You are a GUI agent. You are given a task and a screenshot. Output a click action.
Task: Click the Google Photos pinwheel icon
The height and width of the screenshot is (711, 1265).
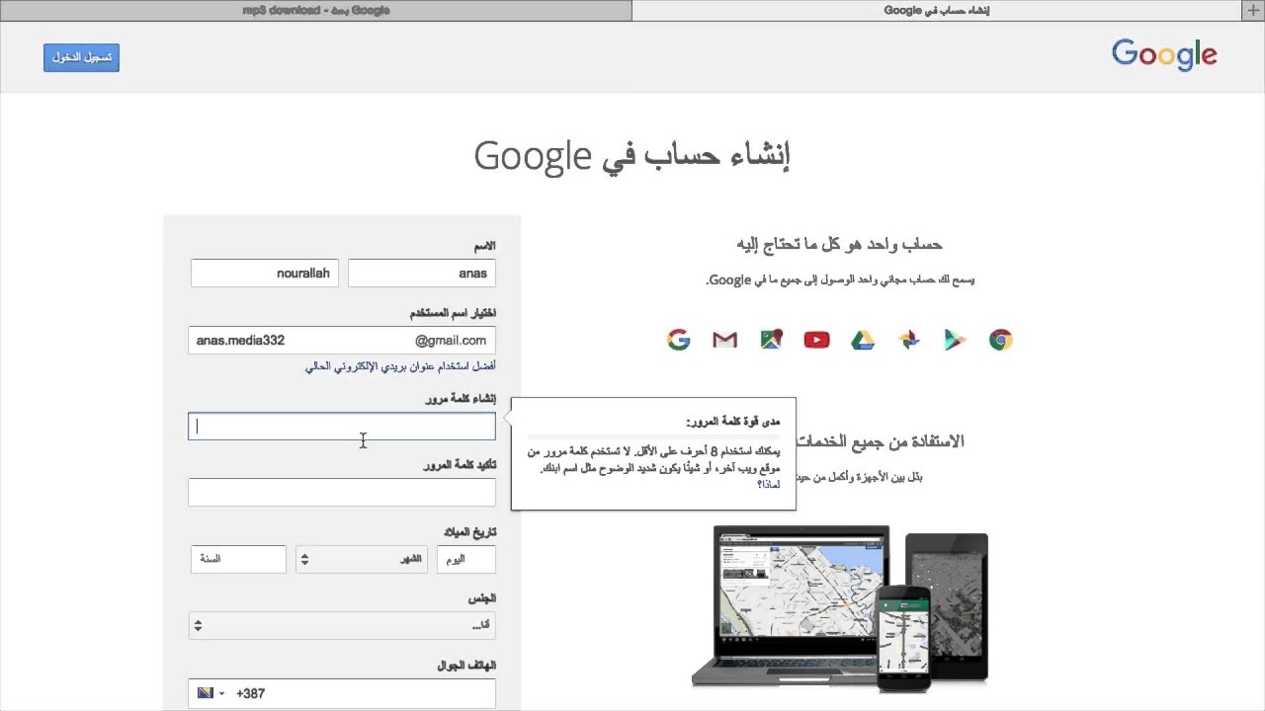[x=909, y=340]
